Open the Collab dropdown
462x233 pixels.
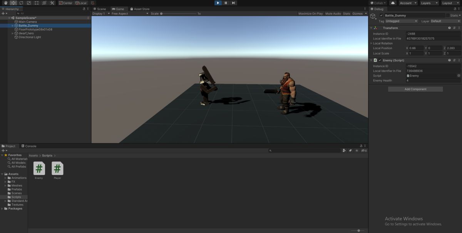(x=378, y=3)
